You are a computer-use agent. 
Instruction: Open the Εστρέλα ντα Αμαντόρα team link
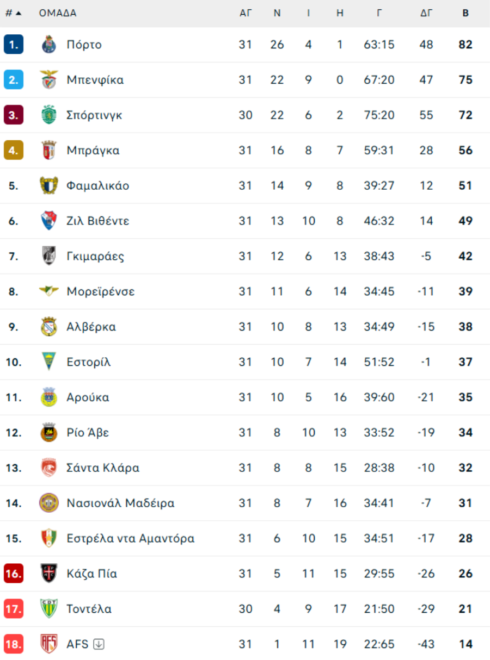pyautogui.click(x=131, y=538)
